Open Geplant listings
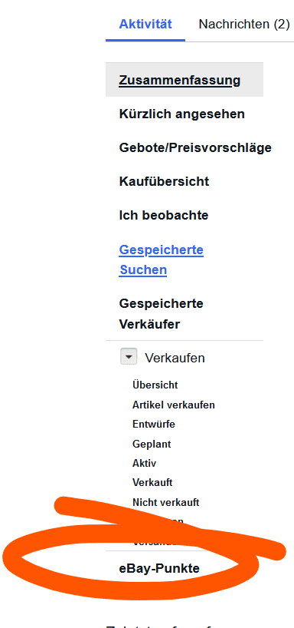 pos(152,445)
